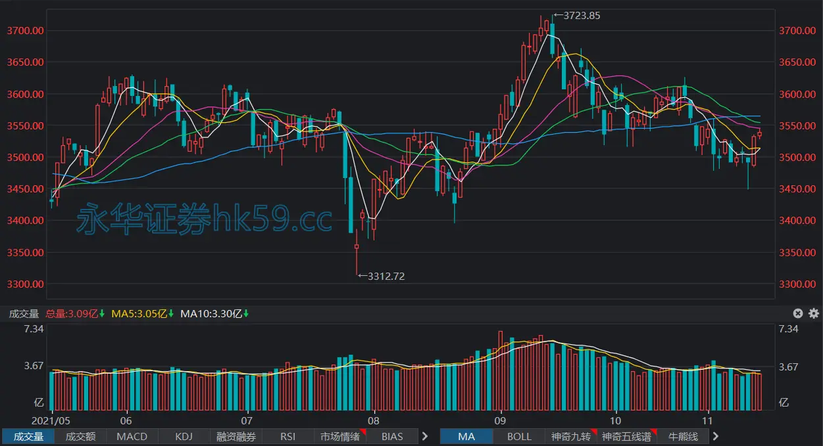Select the 牛熊线 overlay tab
The image size is (823, 446).
(682, 436)
